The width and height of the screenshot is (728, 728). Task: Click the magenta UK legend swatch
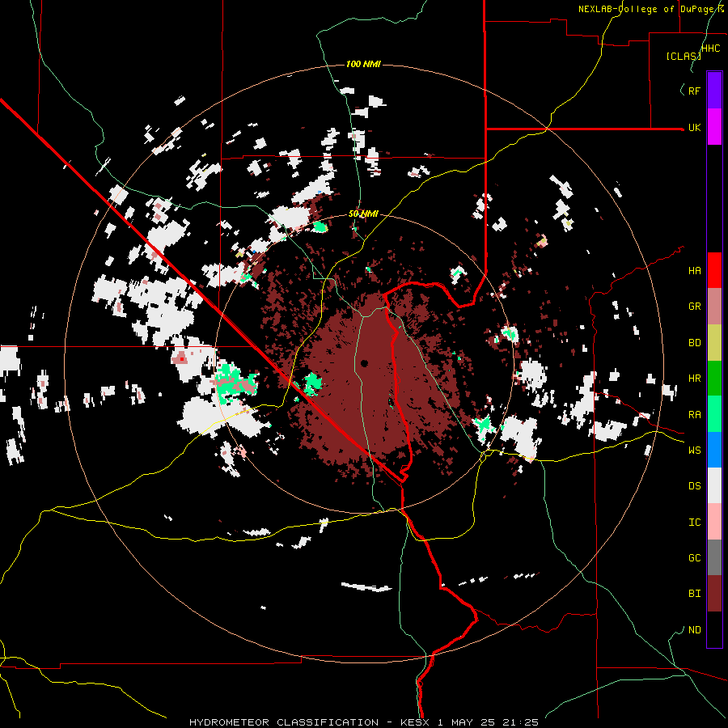pyautogui.click(x=714, y=127)
